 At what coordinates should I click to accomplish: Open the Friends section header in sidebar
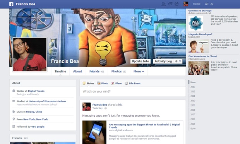pos(17,138)
